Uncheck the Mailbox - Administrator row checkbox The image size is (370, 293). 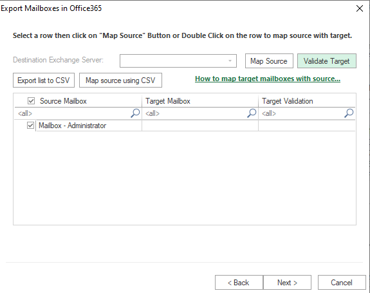(x=30, y=125)
